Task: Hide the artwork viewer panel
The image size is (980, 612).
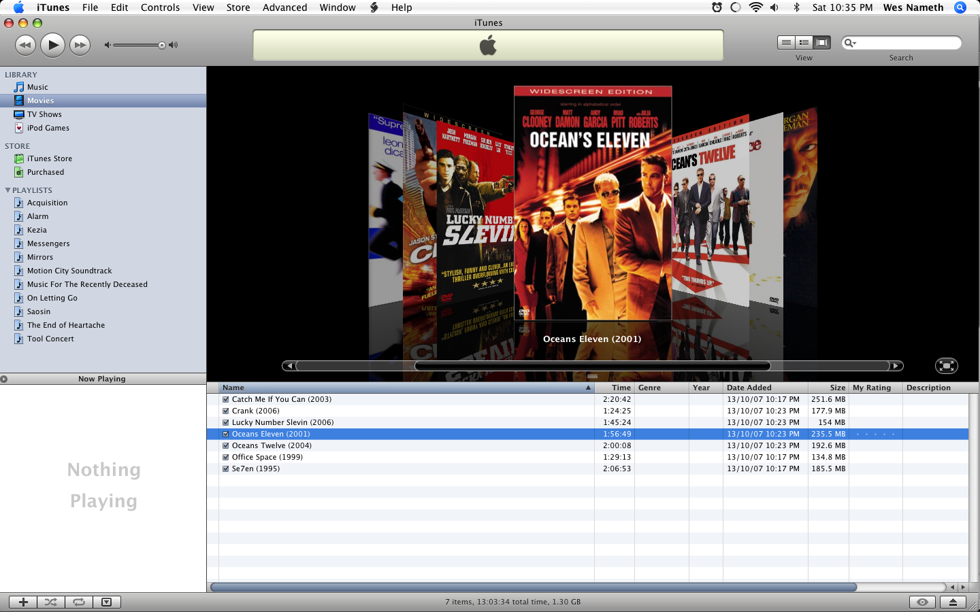Action: point(107,602)
